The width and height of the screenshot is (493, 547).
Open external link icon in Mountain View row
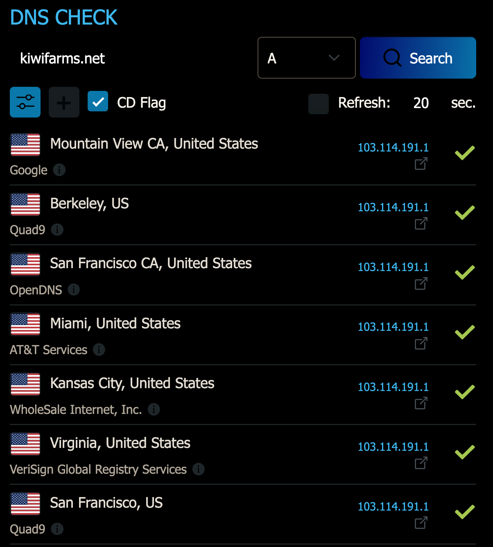[x=421, y=164]
